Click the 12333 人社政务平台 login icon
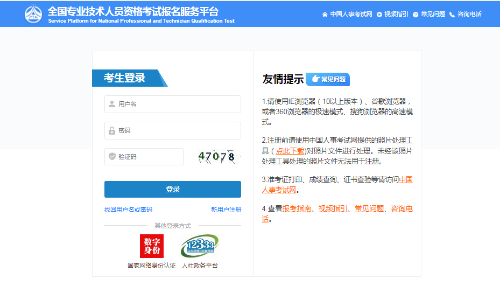The image size is (500, 293). [199, 246]
